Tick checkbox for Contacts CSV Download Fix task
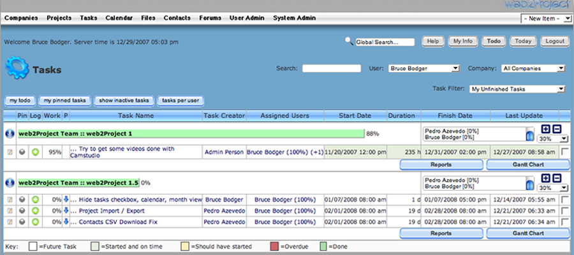 pos(565,222)
